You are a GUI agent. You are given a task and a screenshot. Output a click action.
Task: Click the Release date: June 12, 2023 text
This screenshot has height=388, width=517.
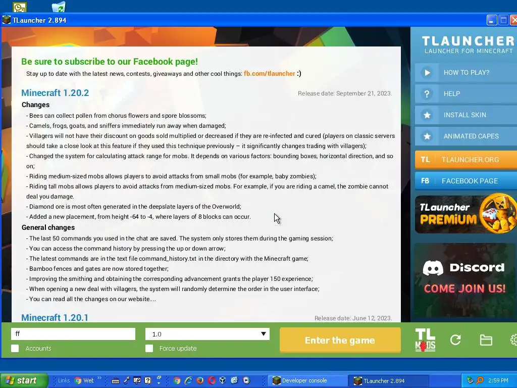[x=353, y=318]
